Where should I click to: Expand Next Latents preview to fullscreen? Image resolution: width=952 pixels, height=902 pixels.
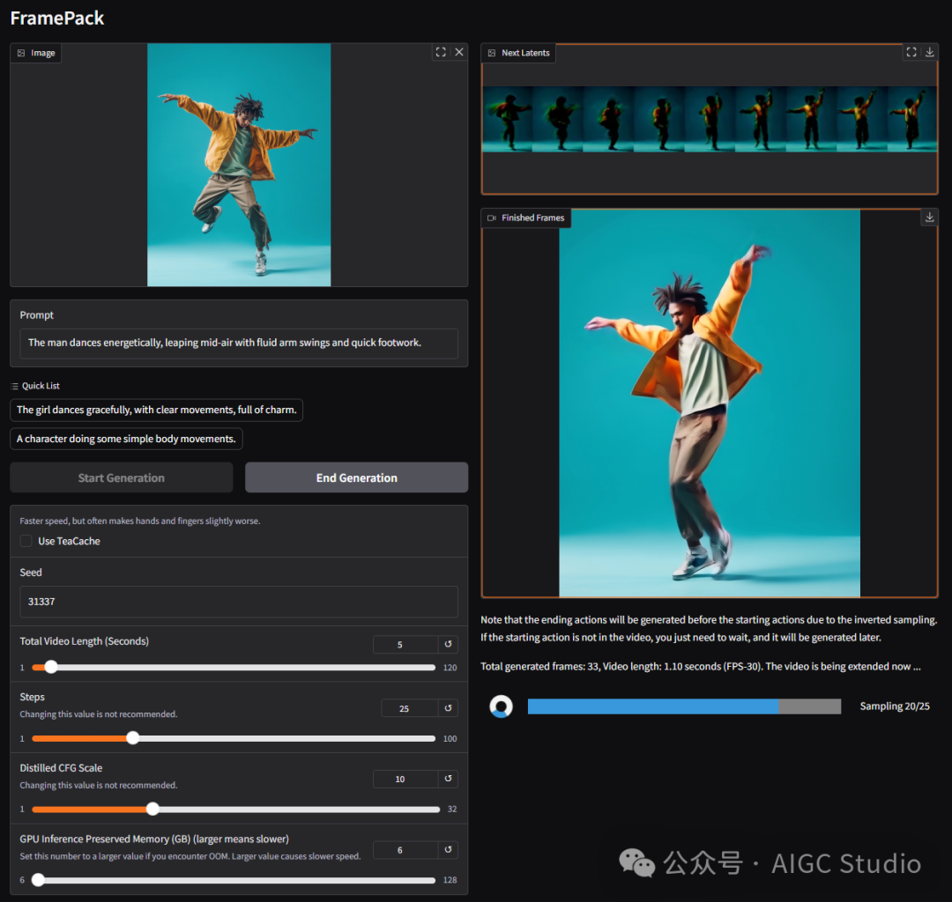point(911,52)
